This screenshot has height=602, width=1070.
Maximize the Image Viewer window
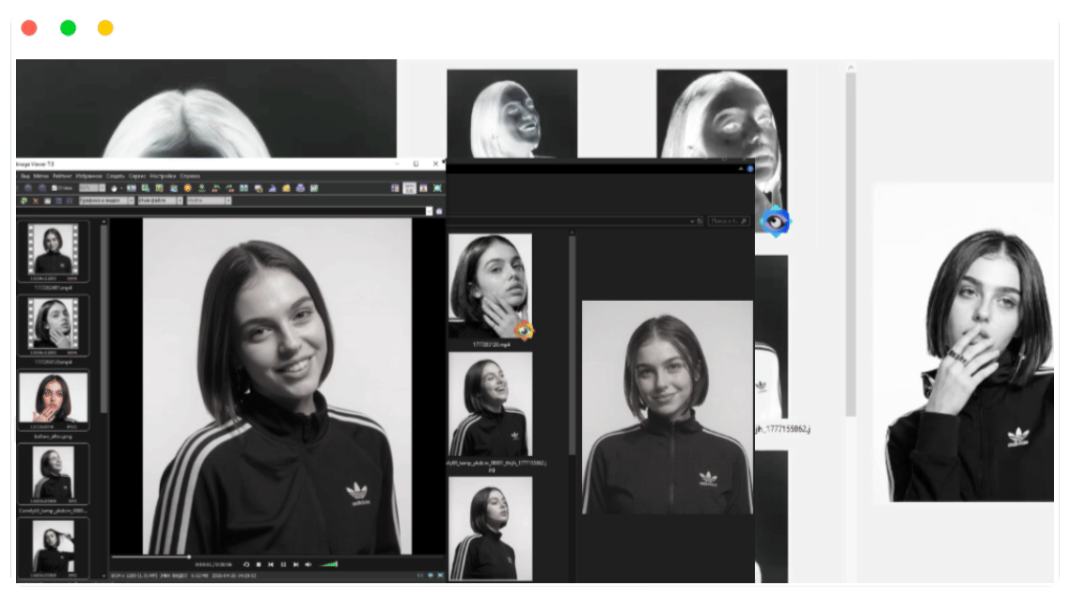[416, 164]
